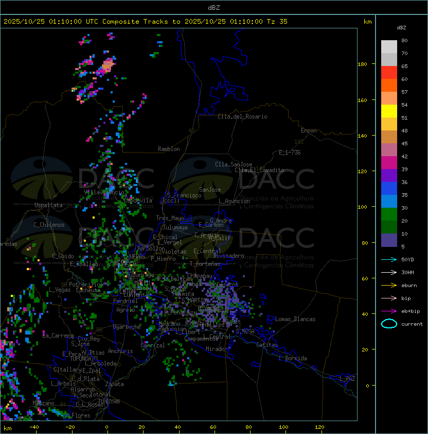The height and width of the screenshot is (434, 428).
Task: Click the '-40' km tick on horizontal axis
Action: point(34,427)
